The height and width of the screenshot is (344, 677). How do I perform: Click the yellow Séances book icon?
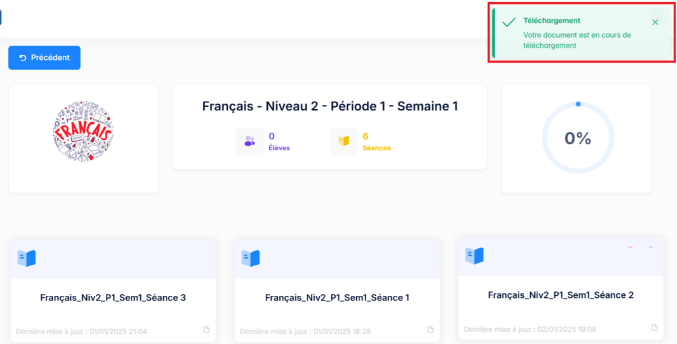coord(343,141)
